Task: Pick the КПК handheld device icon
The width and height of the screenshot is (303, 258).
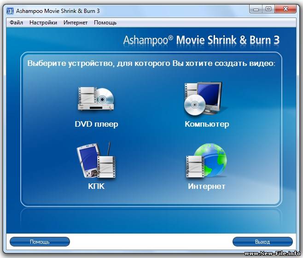Action: click(x=96, y=160)
